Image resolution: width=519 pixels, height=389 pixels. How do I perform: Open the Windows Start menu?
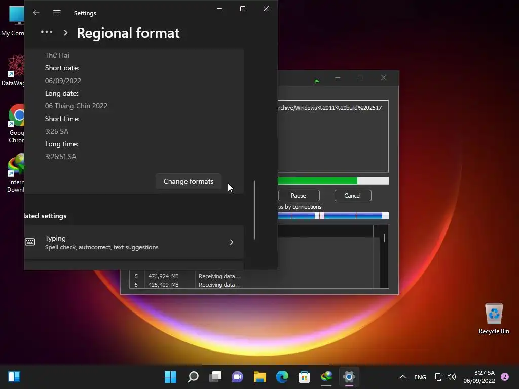click(170, 377)
